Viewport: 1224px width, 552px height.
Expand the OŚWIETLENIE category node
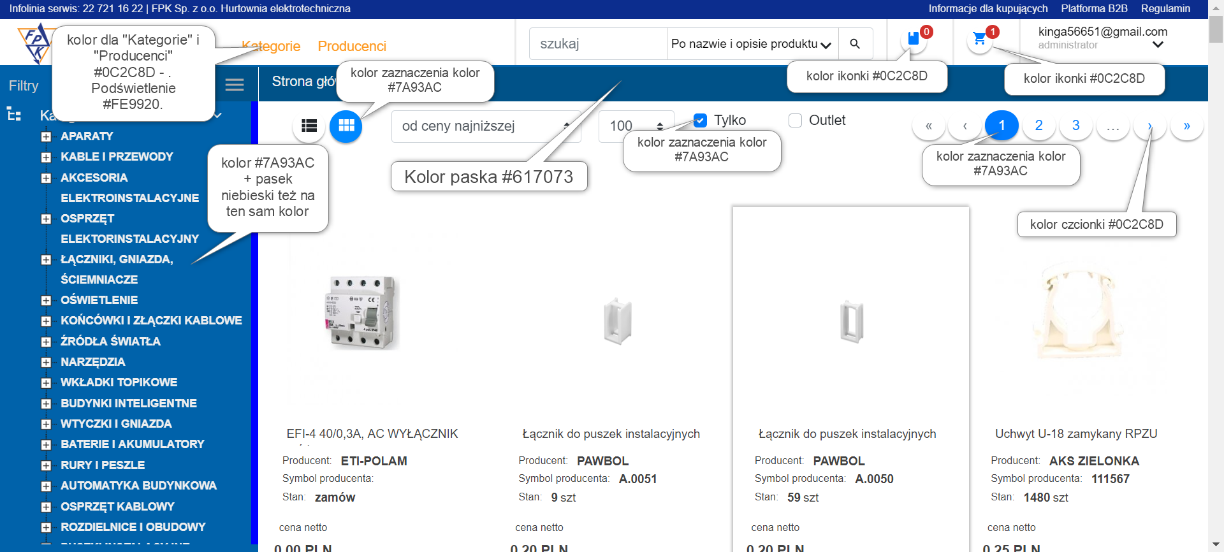[x=46, y=300]
